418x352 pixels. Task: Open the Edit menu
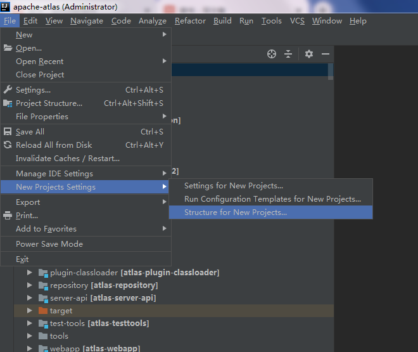pyautogui.click(x=30, y=21)
